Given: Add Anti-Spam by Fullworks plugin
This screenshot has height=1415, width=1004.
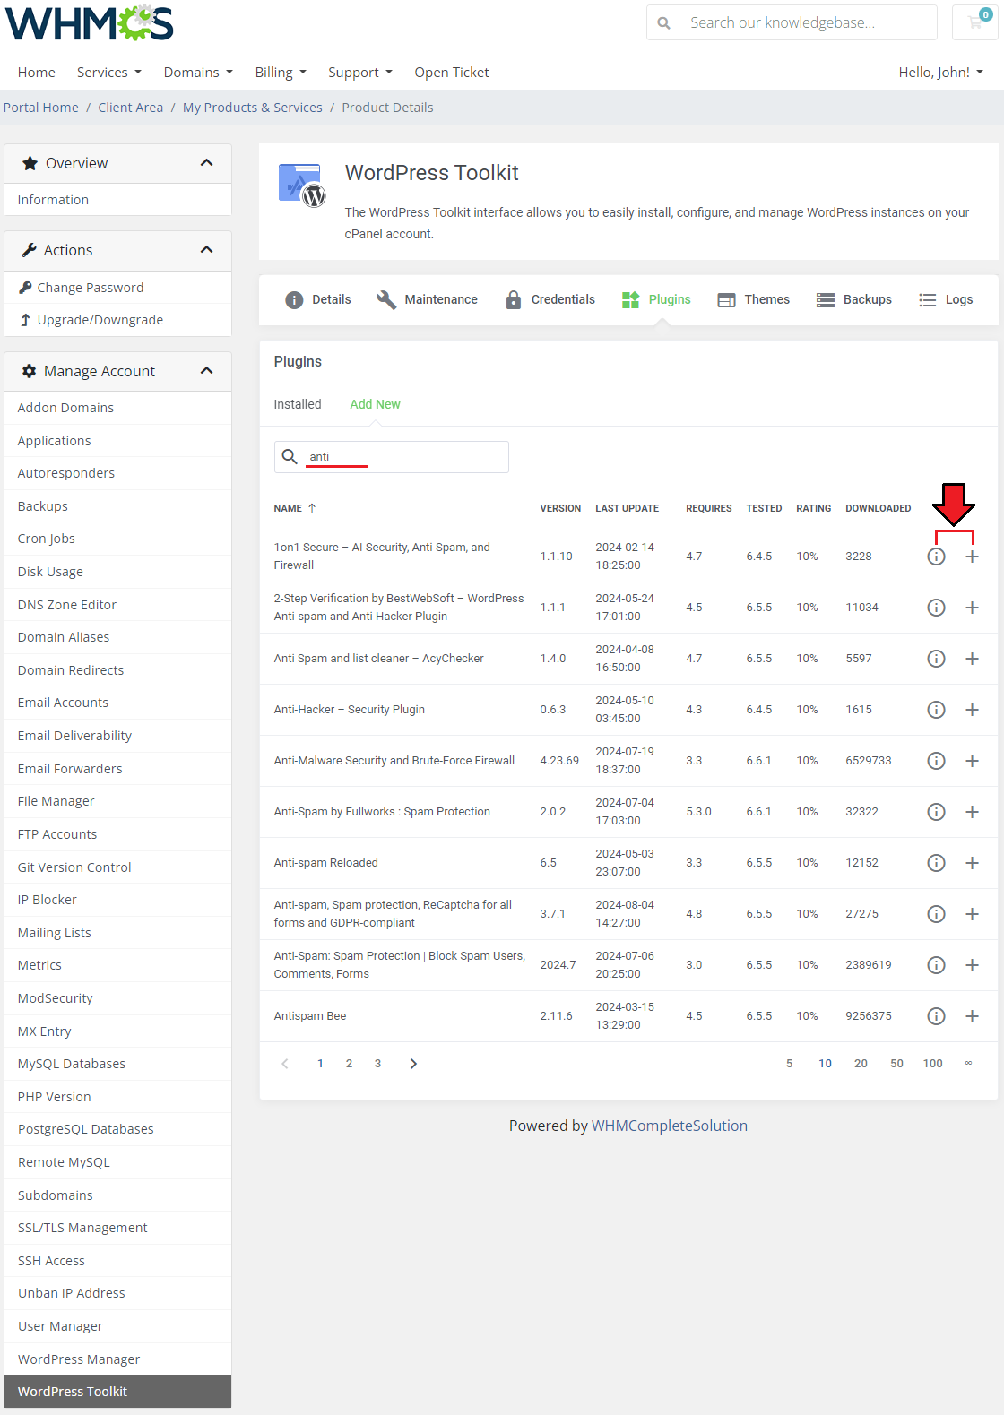Looking at the screenshot, I should (x=972, y=812).
